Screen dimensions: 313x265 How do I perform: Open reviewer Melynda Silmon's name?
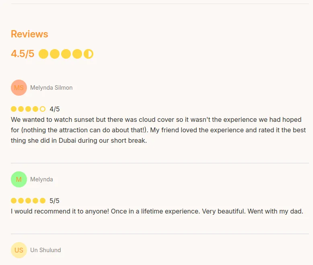tap(51, 88)
